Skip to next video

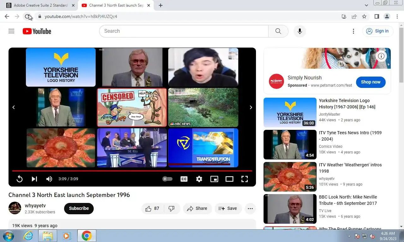(x=34, y=179)
